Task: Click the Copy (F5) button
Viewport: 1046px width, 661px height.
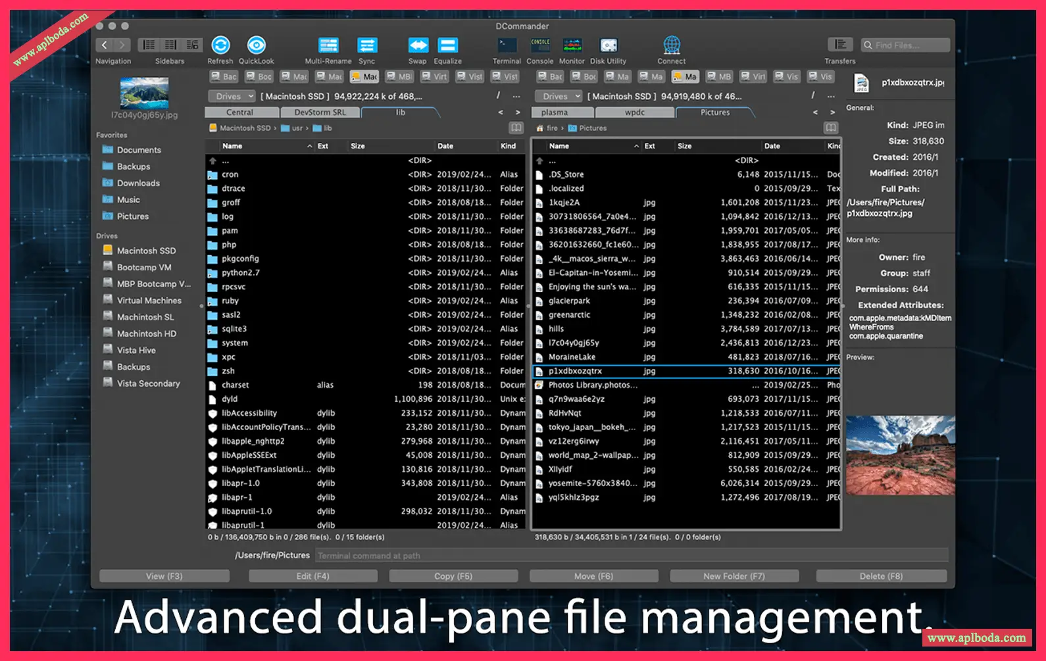Action: [x=453, y=576]
